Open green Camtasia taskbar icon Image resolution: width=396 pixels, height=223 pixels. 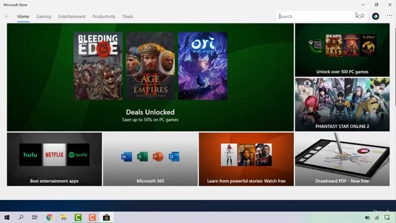pyautogui.click(x=78, y=217)
